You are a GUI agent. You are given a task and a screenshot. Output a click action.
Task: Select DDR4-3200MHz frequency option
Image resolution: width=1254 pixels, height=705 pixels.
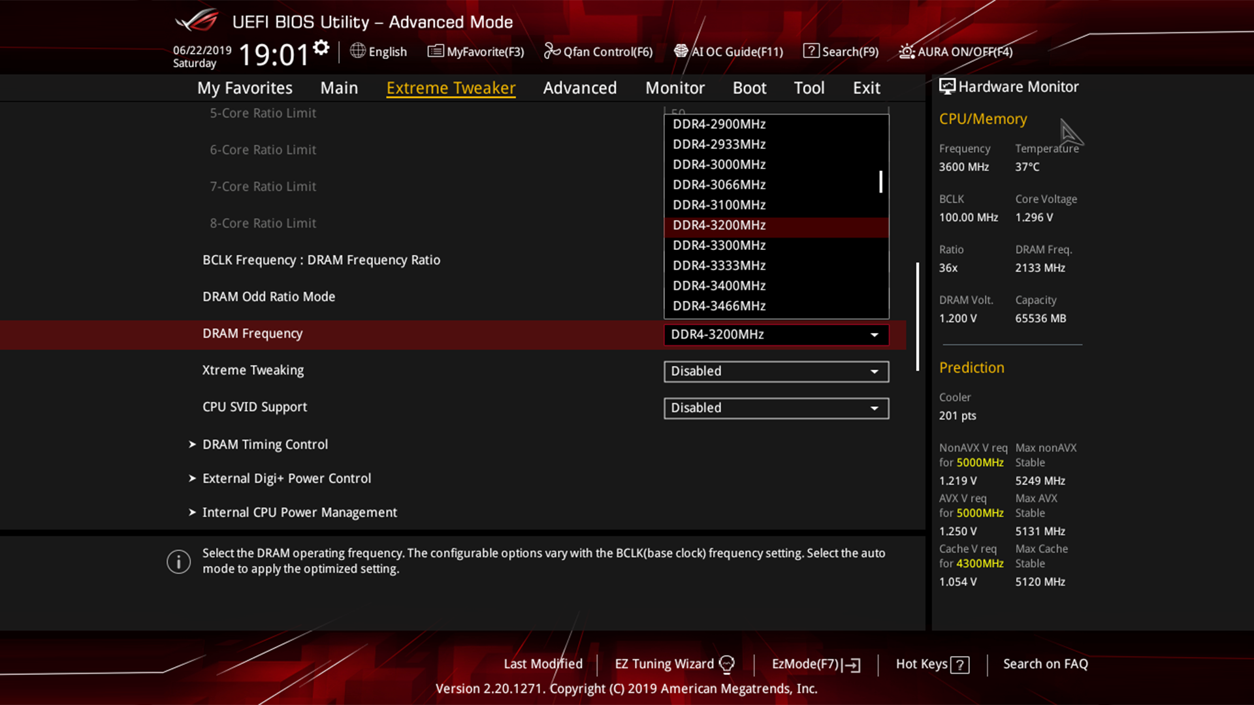point(775,224)
